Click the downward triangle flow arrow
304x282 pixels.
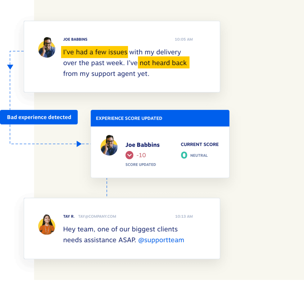pos(10,66)
